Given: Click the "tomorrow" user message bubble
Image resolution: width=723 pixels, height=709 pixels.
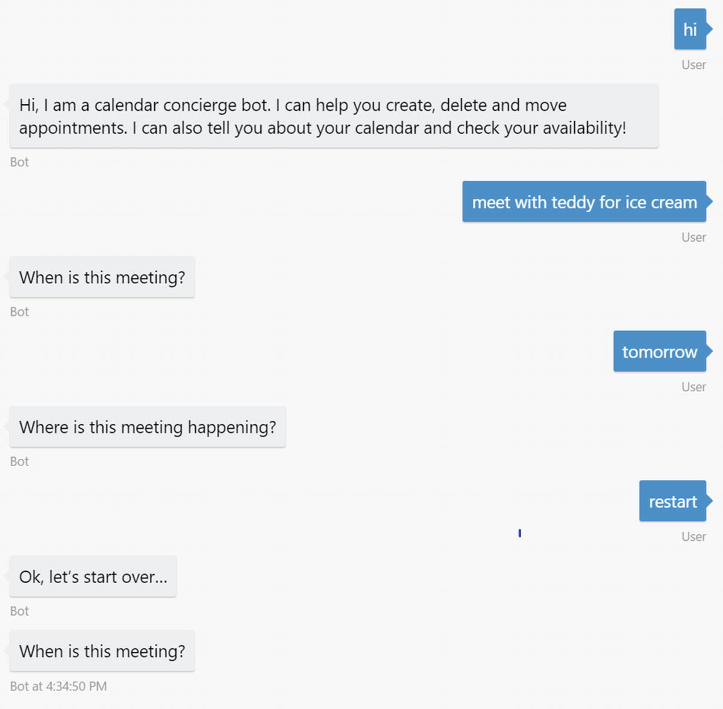Looking at the screenshot, I should (659, 351).
